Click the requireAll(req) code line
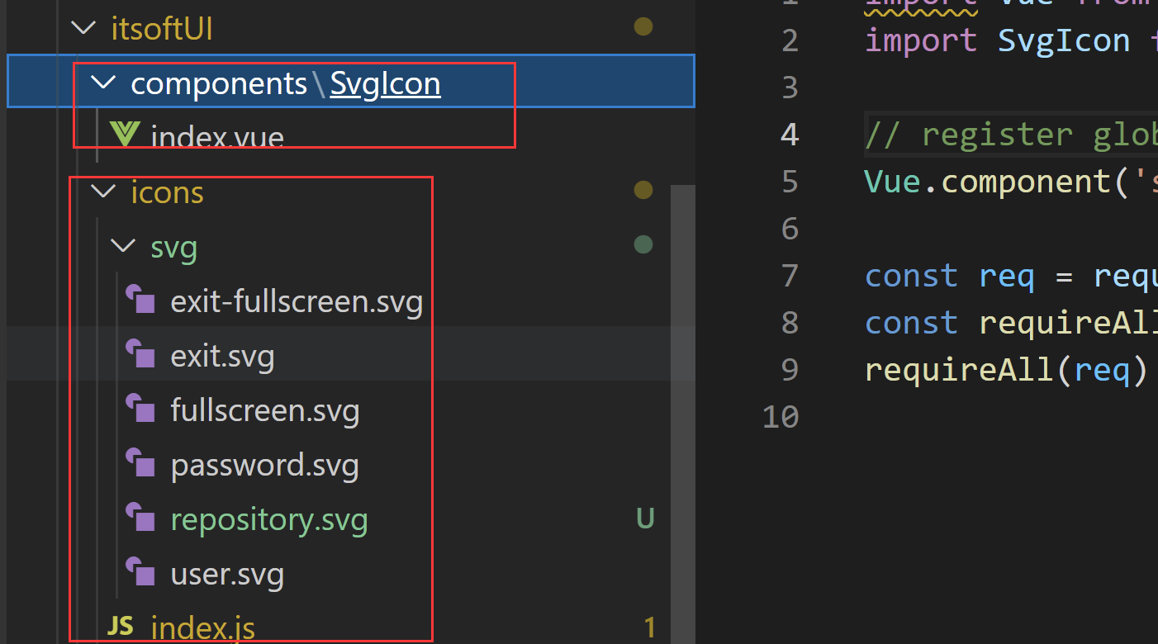Viewport: 1158px width, 644px height. click(1006, 369)
